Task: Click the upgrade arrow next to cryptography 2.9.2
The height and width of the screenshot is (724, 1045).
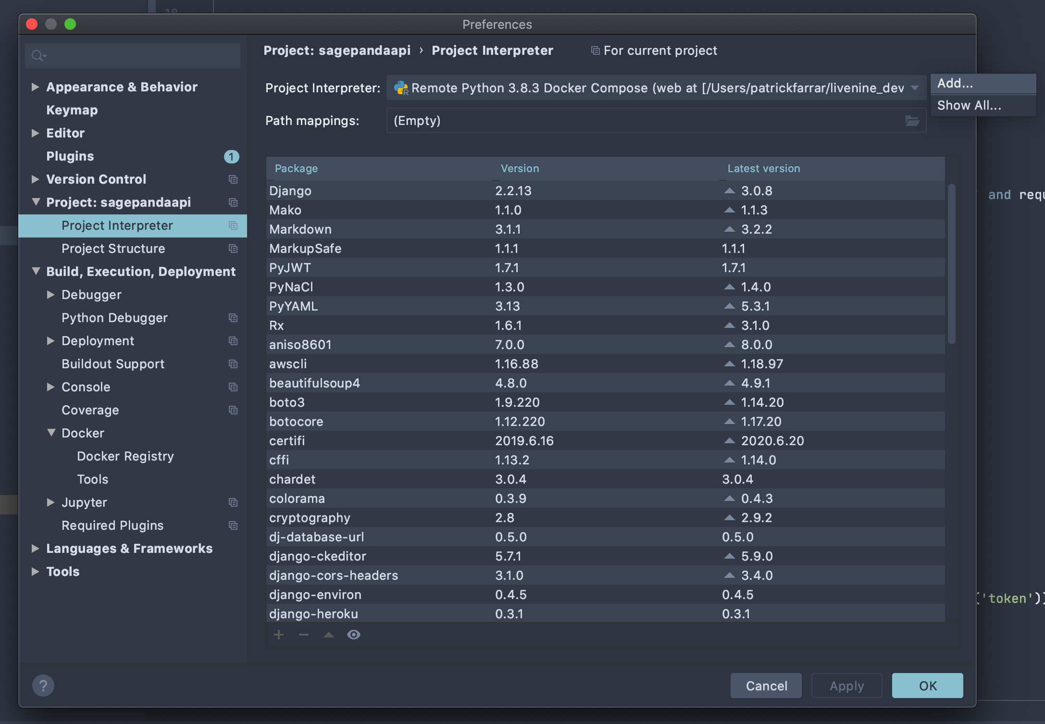Action: 730,518
